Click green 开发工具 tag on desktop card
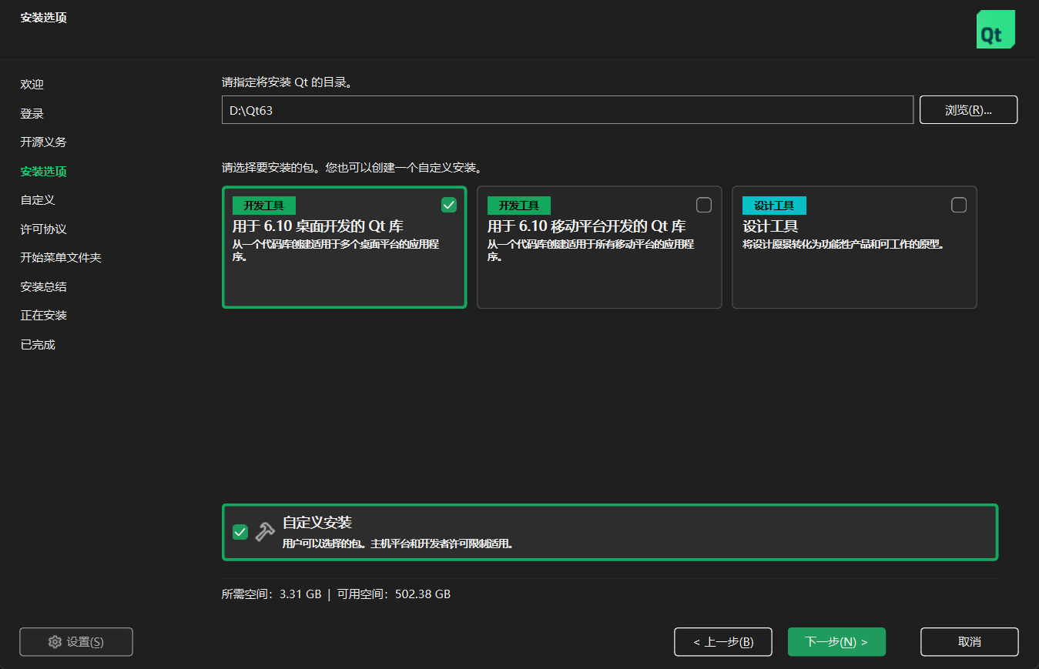1039x669 pixels. coord(264,206)
